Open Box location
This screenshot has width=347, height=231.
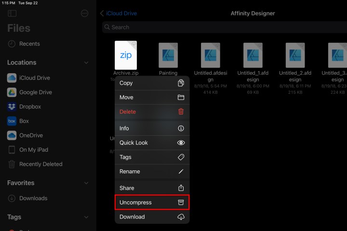click(18, 121)
